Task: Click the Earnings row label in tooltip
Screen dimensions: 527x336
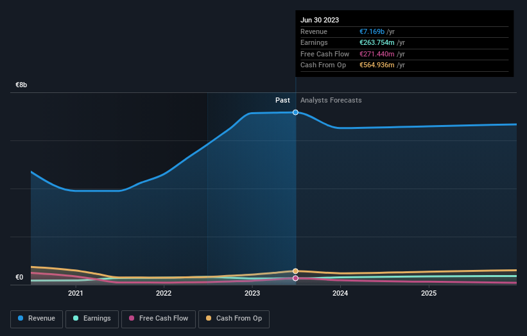Action: click(x=314, y=42)
